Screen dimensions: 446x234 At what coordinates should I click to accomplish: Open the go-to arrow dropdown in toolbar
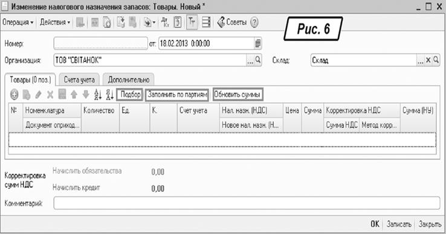point(149,22)
